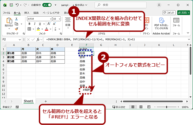Select the cell D4 with 佐藤

click(57, 61)
